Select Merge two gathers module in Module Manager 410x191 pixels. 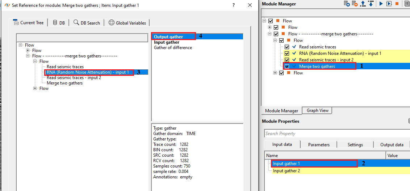pyautogui.click(x=317, y=66)
